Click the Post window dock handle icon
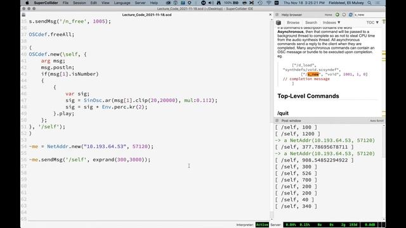Viewport: 406px width, 228px height. [x=277, y=120]
